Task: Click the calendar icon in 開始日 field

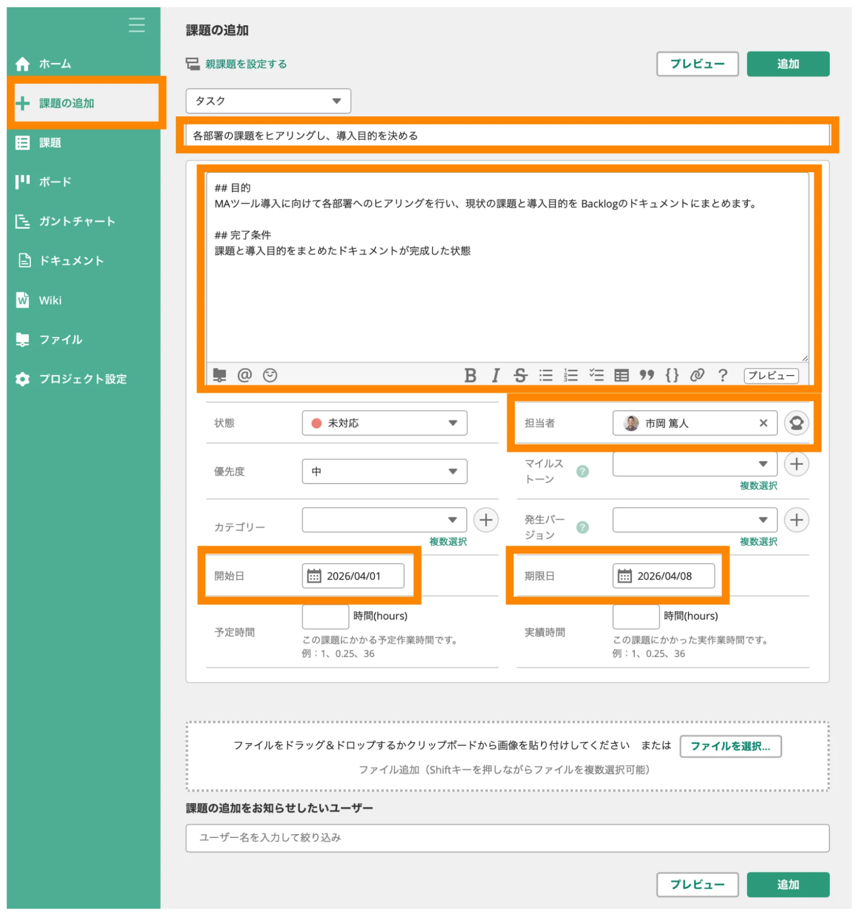Action: click(314, 576)
